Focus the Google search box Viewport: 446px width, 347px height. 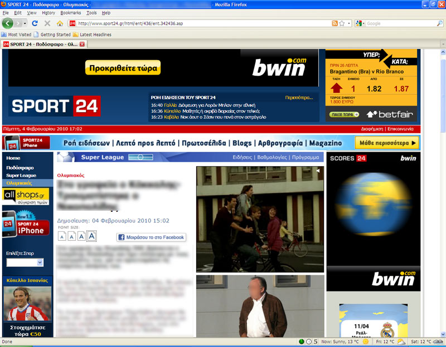click(x=401, y=23)
